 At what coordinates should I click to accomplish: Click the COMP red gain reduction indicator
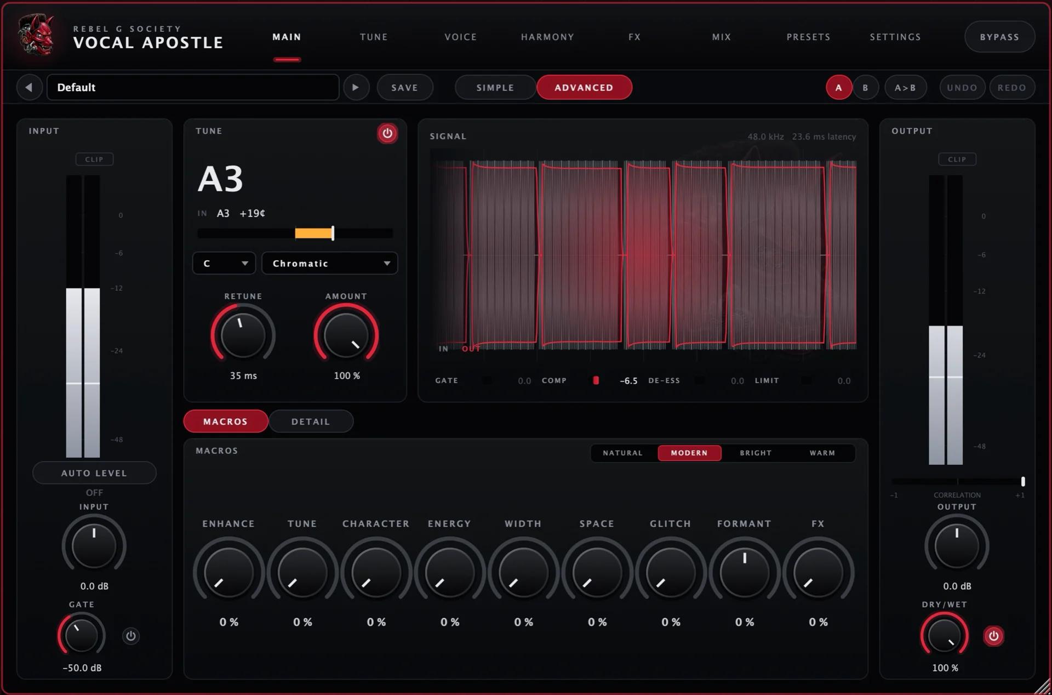[596, 380]
